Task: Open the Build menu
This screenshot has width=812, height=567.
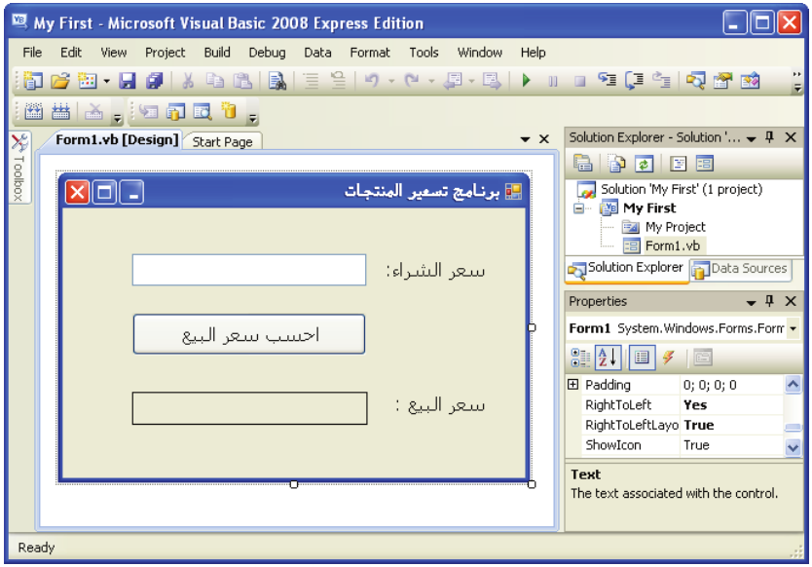Action: click(x=217, y=53)
